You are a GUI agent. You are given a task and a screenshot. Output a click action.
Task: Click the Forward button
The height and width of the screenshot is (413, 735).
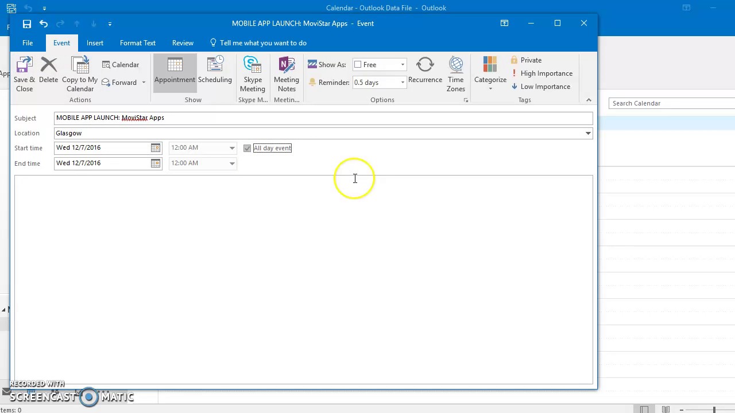coord(119,83)
